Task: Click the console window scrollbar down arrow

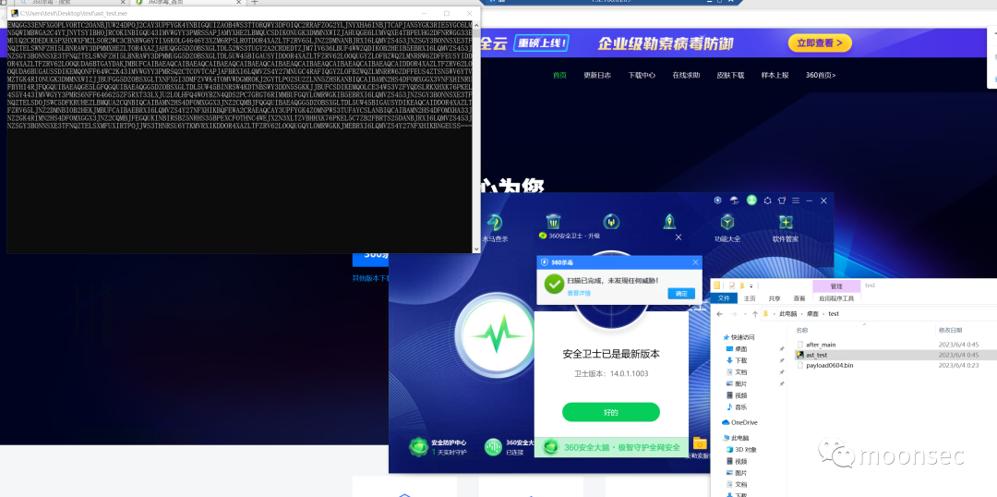Action: (x=476, y=248)
